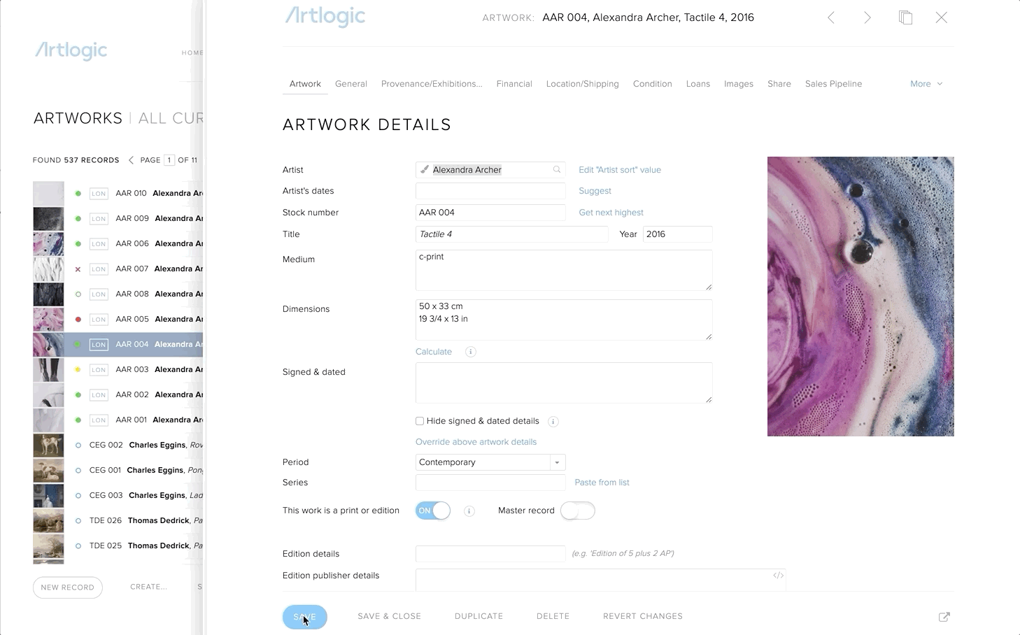Image resolution: width=1020 pixels, height=635 pixels.
Task: Click yellow status dot for AAR 003
Action: pyautogui.click(x=78, y=370)
